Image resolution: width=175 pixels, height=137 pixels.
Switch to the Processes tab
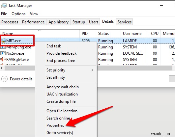[10, 22]
